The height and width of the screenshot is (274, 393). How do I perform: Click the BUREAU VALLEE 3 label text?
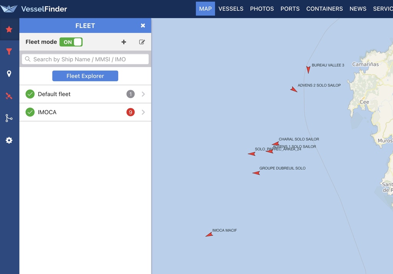tap(328, 65)
